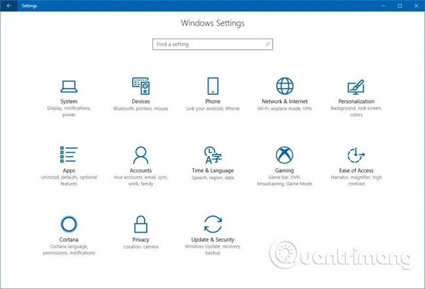Image resolution: width=425 pixels, height=289 pixels.
Task: Open the Privacy padlock icon
Action: coord(141,224)
